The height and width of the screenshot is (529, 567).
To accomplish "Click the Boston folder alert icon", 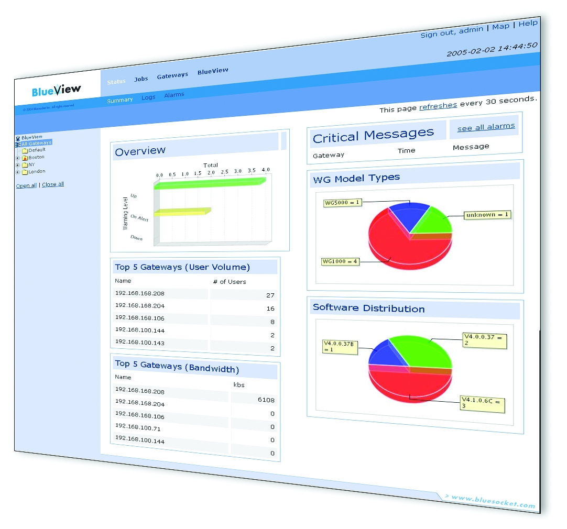I will pyautogui.click(x=25, y=158).
